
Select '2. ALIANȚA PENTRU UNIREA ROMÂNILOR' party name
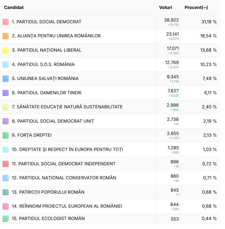[x=56, y=36]
